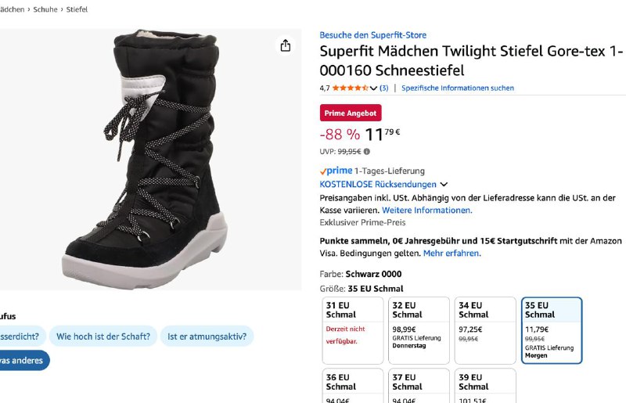Click the share icon above product image
The image size is (626, 403).
coord(286,46)
